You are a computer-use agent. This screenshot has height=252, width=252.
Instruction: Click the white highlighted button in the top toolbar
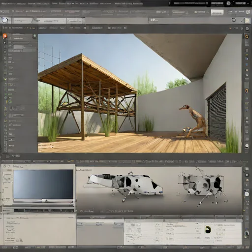point(217,12)
